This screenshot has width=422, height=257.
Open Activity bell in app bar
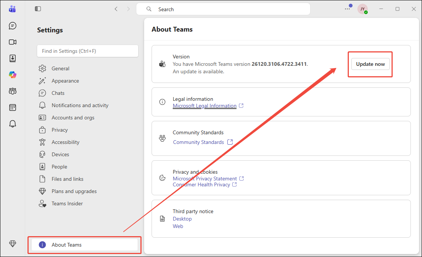pyautogui.click(x=12, y=123)
